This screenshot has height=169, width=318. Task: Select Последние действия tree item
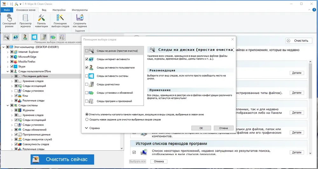click(35, 76)
